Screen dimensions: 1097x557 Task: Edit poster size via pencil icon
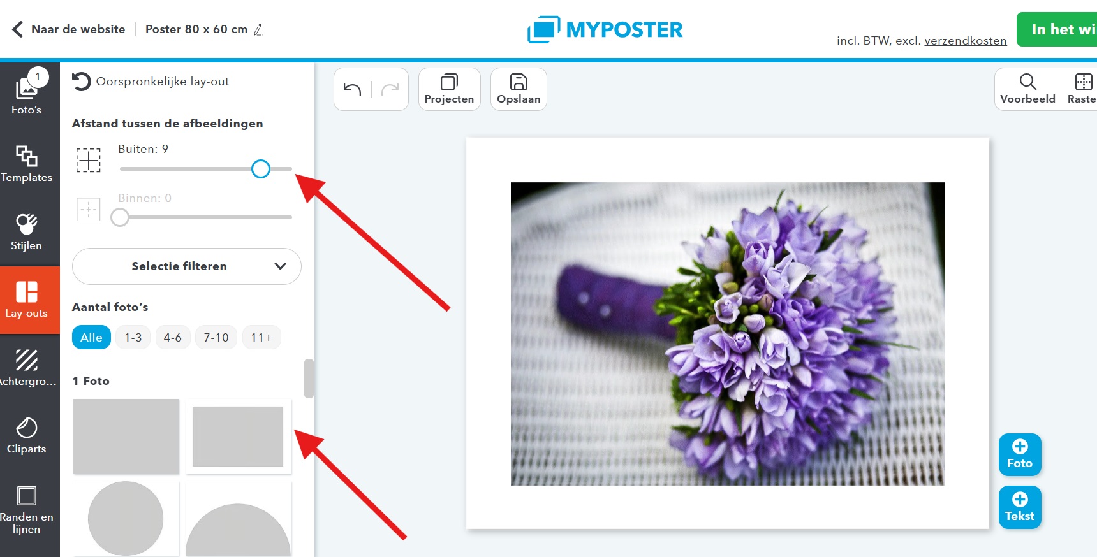coord(258,29)
